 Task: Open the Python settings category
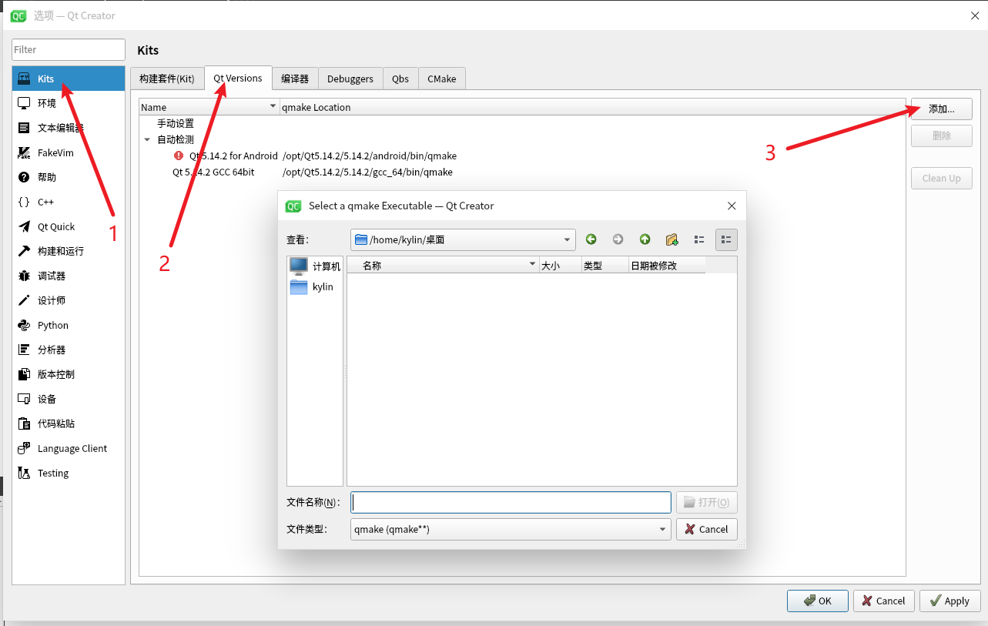(69, 325)
